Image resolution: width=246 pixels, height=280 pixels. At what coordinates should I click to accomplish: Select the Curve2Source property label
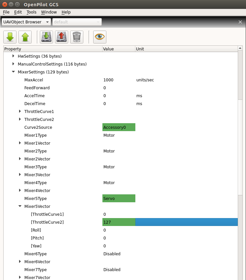[x=38, y=127]
